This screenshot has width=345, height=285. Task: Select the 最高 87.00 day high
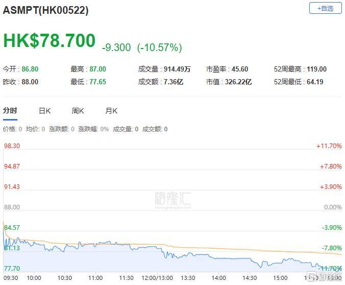tap(88, 69)
